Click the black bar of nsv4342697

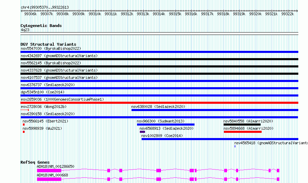point(159,59)
